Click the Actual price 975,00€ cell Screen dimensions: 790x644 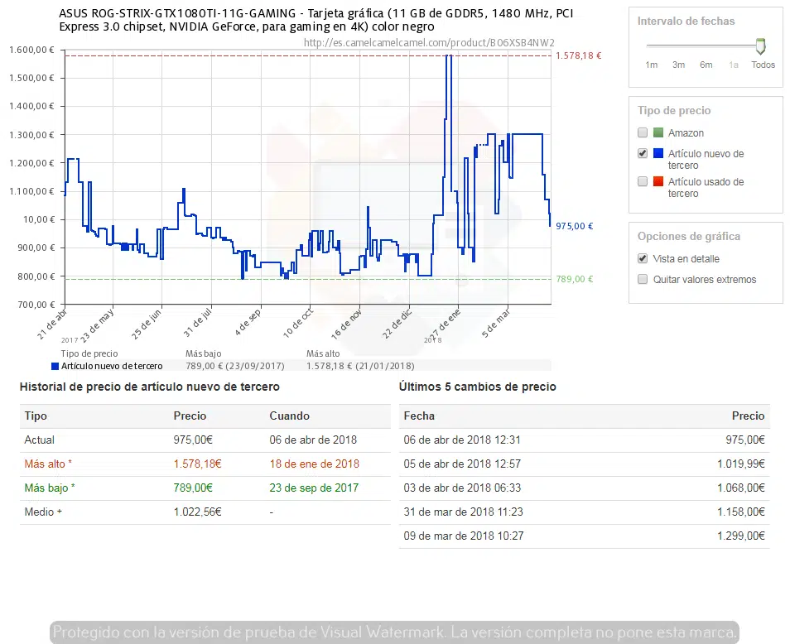click(x=193, y=440)
